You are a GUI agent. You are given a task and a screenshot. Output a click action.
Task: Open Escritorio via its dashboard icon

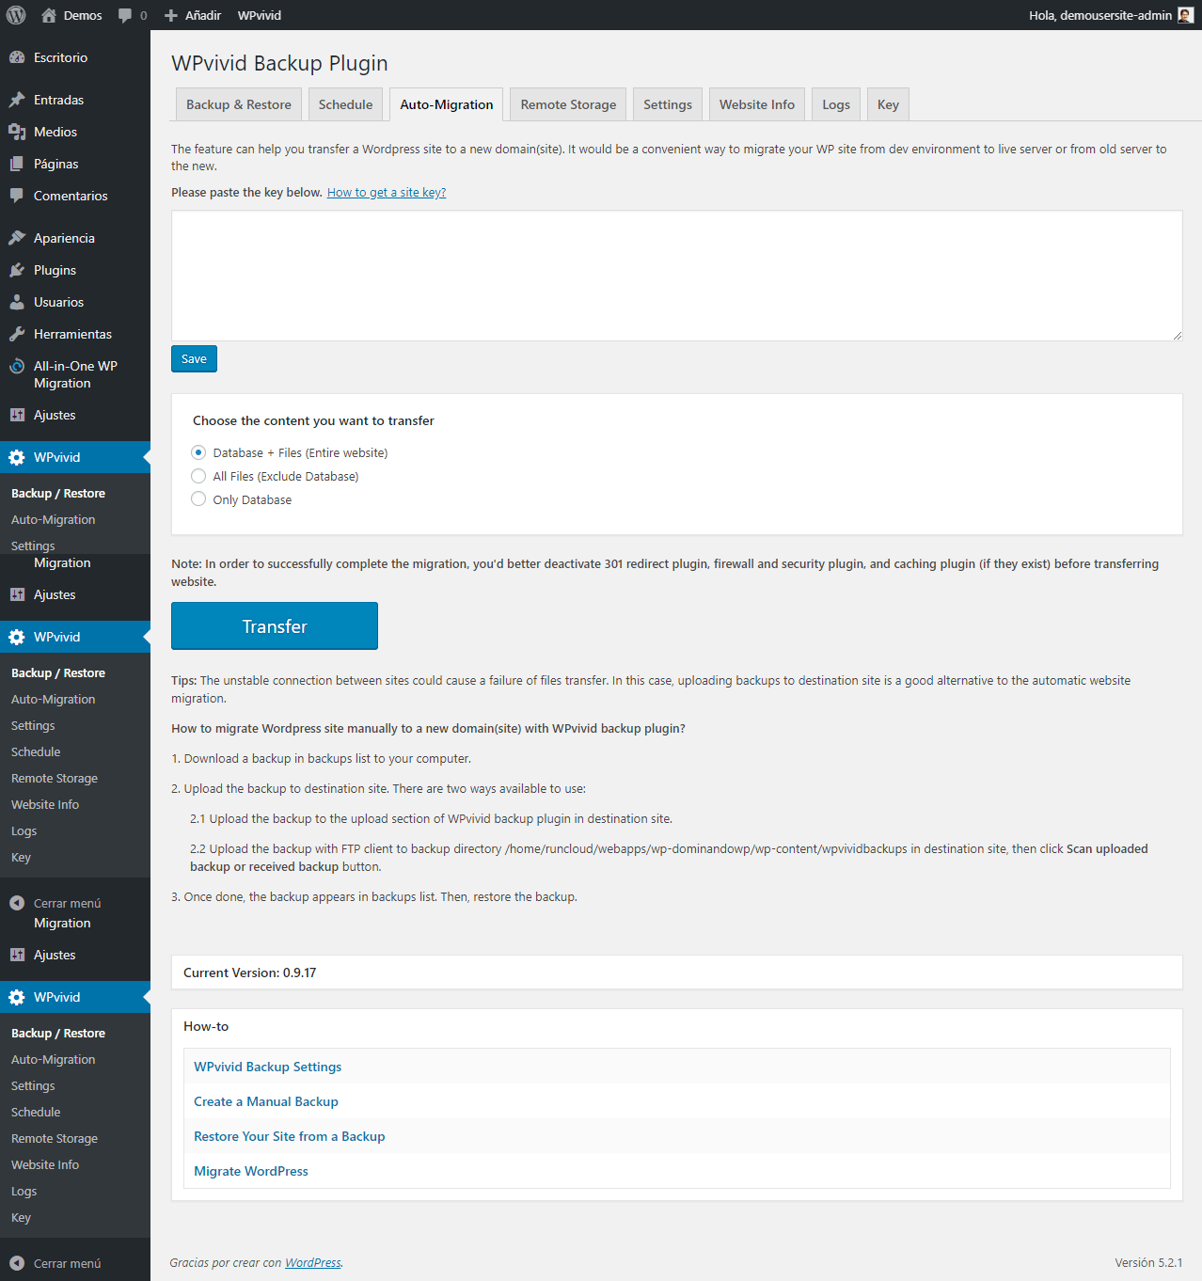17,57
